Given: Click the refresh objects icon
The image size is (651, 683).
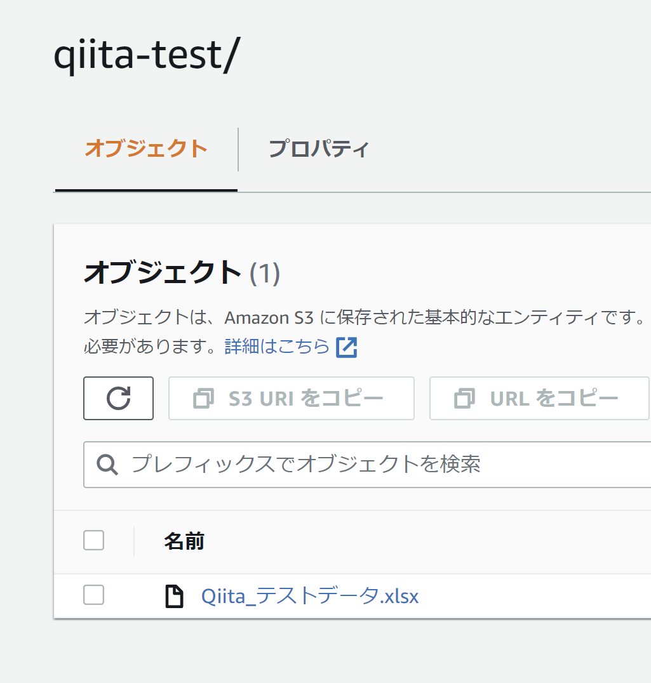Looking at the screenshot, I should click(118, 399).
